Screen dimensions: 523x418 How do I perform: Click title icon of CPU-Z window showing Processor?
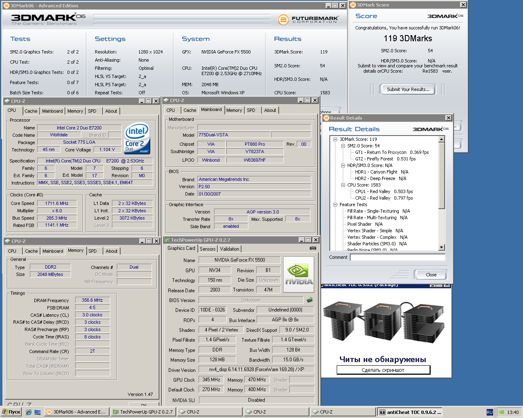[x=7, y=101]
